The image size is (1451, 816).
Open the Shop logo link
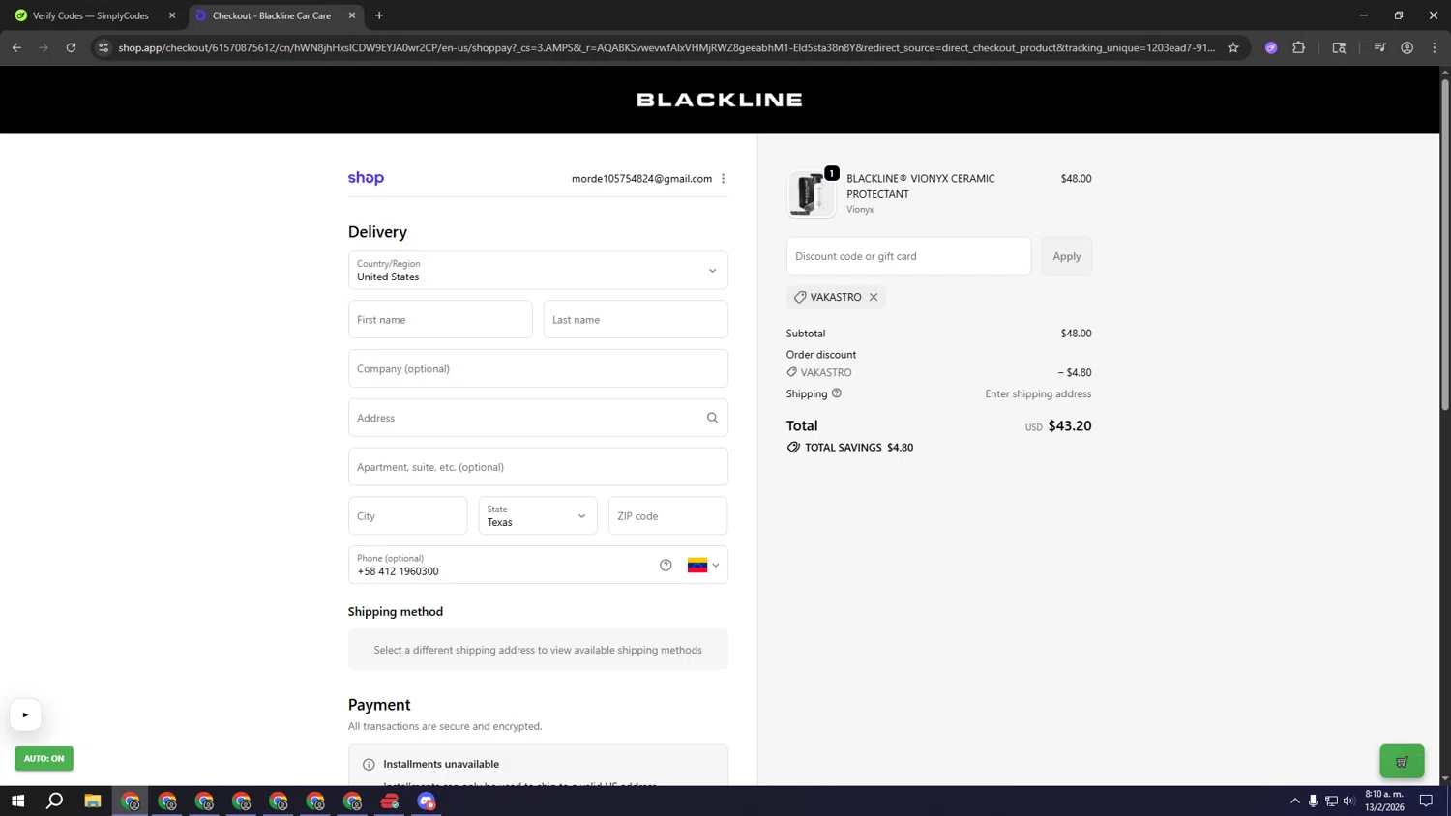point(366,178)
